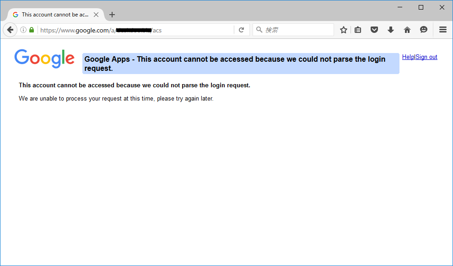Open the Hello smiley chat icon

[424, 30]
